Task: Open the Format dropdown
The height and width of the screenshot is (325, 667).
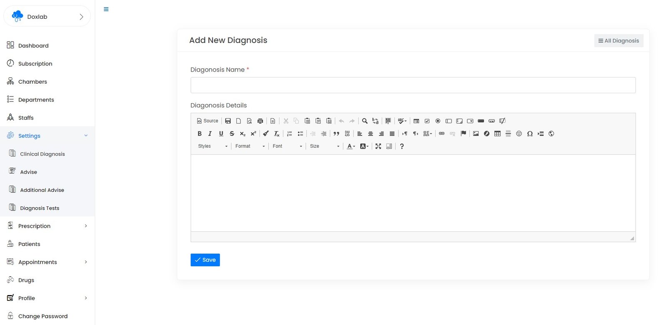Action: (x=250, y=146)
